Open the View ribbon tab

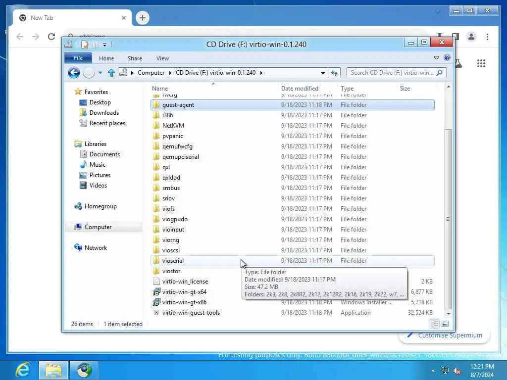coord(162,58)
